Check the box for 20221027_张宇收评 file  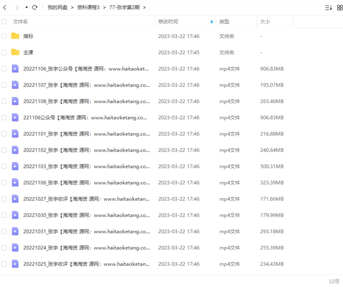coord(4,199)
